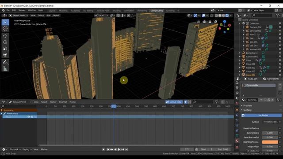
Task: Hide the BezierCurve object in outliner
Action: 280,53
